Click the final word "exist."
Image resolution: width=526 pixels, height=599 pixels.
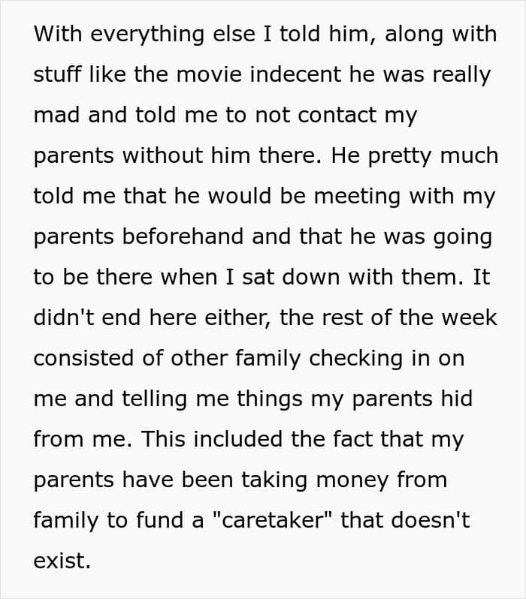pyautogui.click(x=62, y=561)
